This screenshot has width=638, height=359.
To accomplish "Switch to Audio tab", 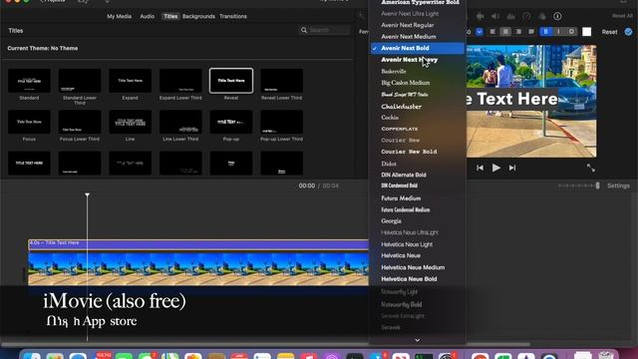I will click(x=147, y=16).
